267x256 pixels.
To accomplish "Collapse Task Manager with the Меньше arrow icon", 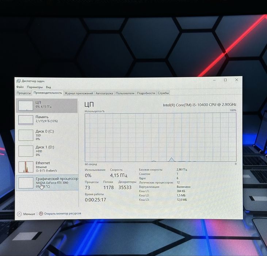I will (19, 214).
